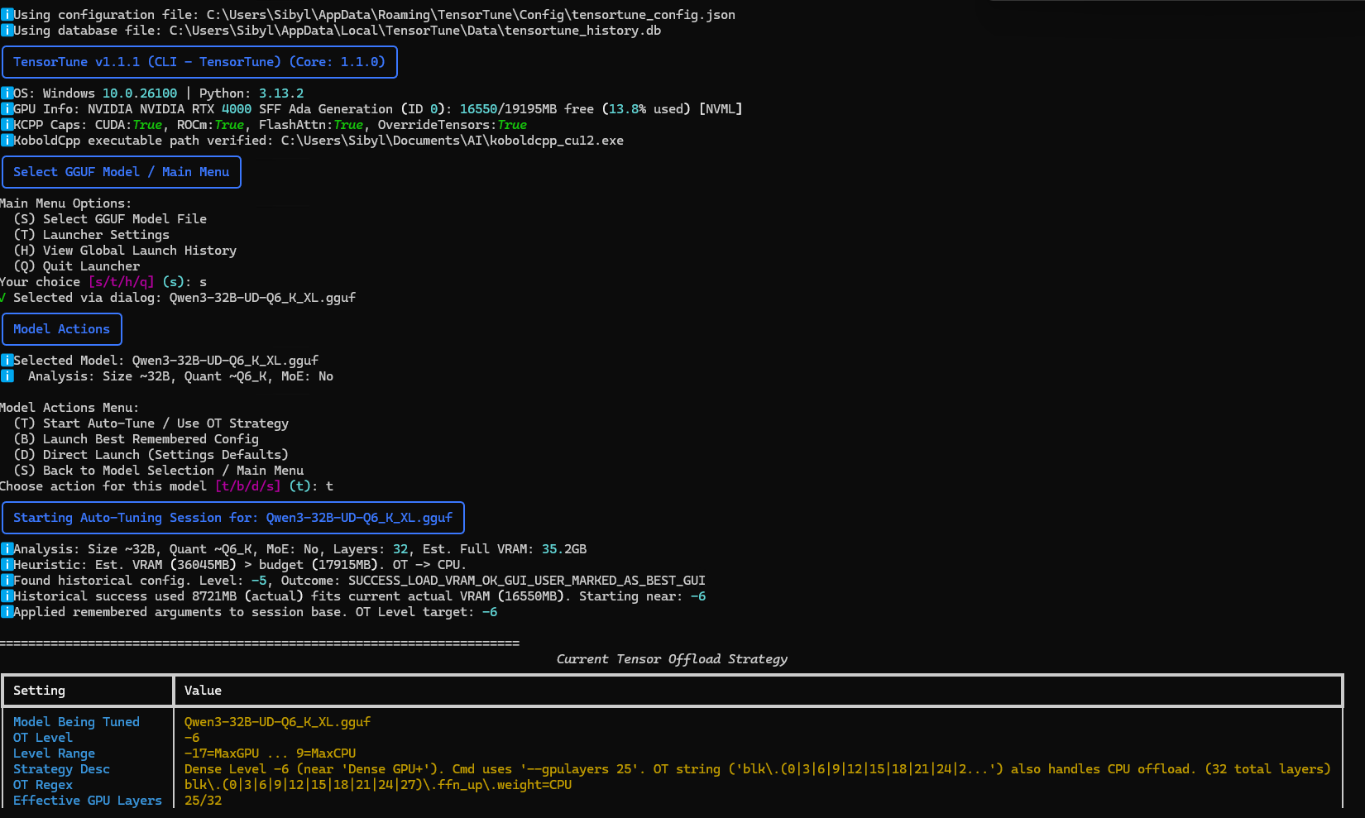
Task: Click the -17=MaxGPU ... 9=MaxCPU value
Action: click(271, 753)
